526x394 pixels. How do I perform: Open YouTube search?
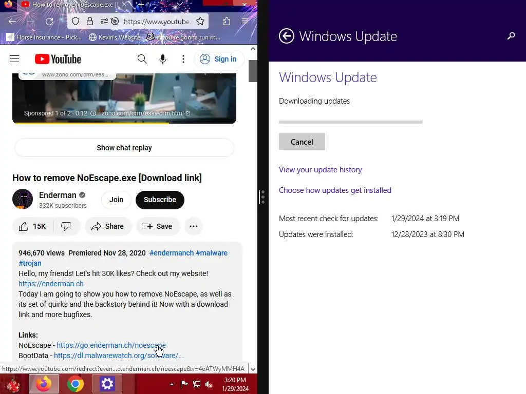pyautogui.click(x=142, y=59)
